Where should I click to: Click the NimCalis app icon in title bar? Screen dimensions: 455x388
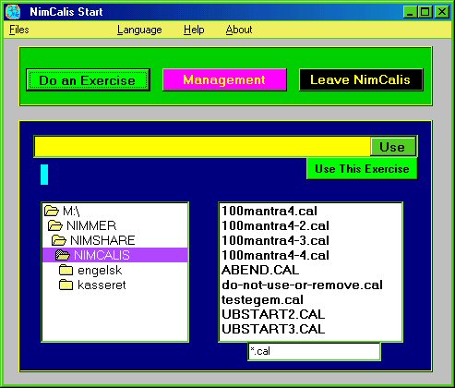(13, 12)
